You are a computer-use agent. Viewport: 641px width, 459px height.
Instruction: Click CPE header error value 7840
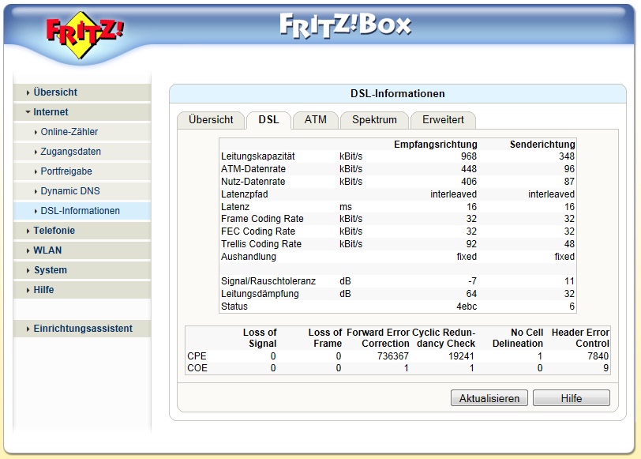click(598, 356)
